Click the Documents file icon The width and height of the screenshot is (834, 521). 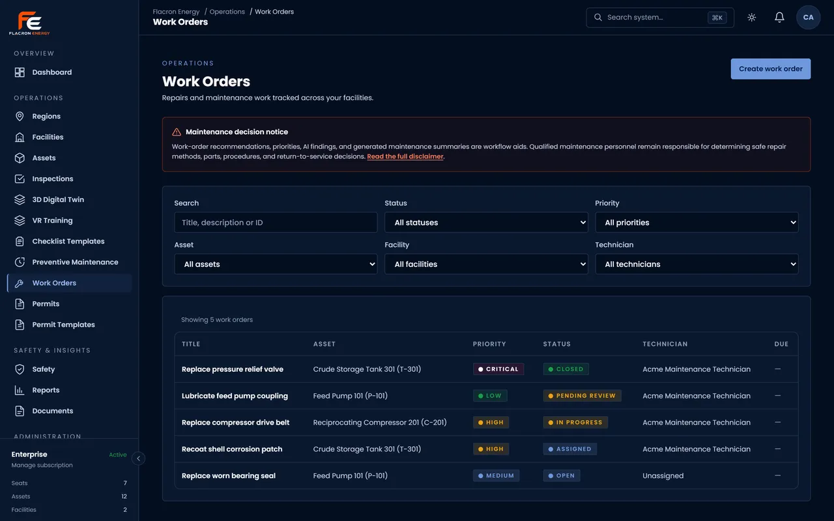coord(20,411)
